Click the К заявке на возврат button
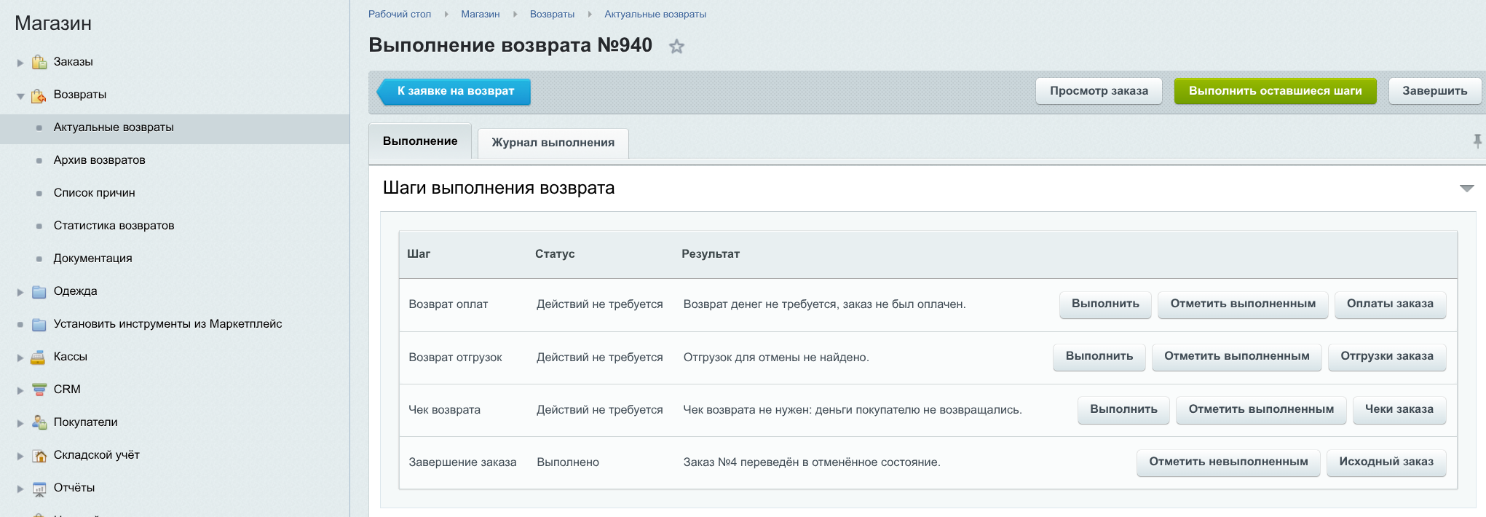The image size is (1486, 517). pos(454,91)
